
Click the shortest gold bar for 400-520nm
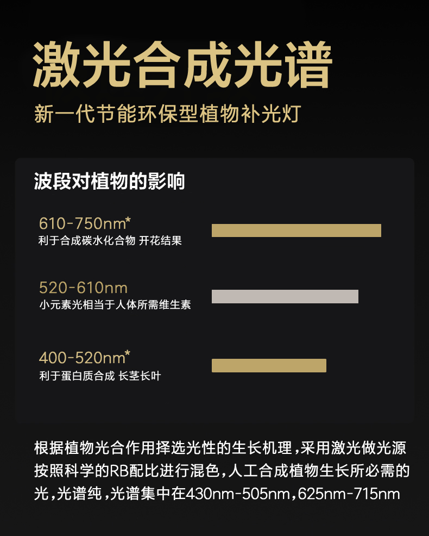tap(269, 365)
